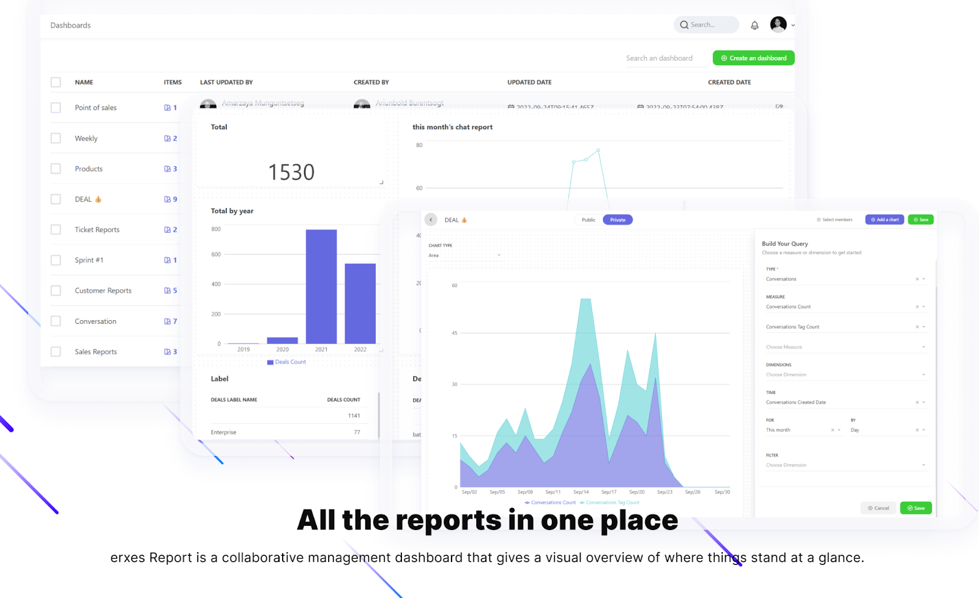This screenshot has width=979, height=598.
Task: Expand the caret next to the user avatar
Action: (793, 25)
